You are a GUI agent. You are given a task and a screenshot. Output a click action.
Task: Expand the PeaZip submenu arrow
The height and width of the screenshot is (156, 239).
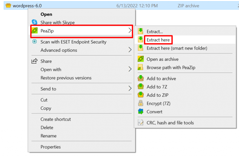click(x=130, y=31)
